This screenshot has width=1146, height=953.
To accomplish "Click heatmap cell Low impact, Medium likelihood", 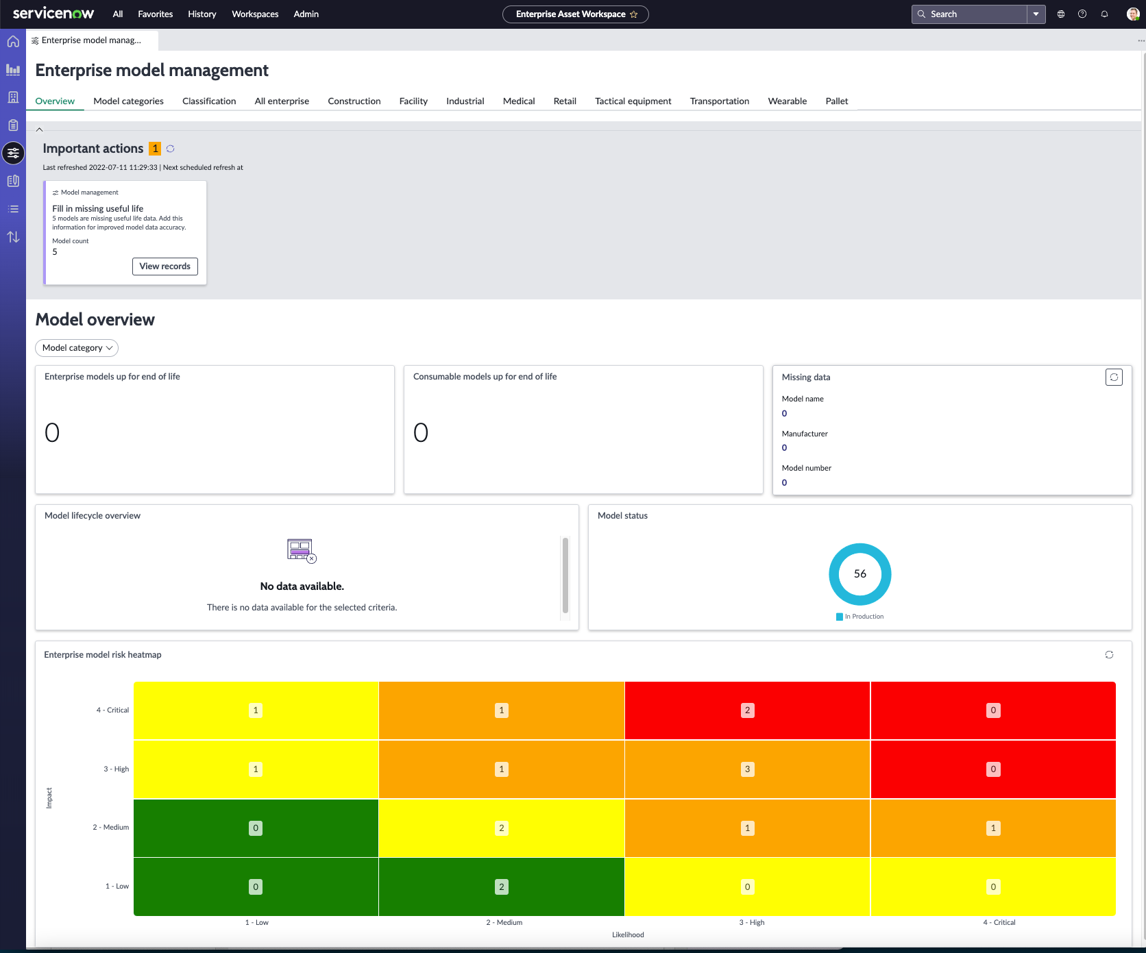I will point(502,887).
